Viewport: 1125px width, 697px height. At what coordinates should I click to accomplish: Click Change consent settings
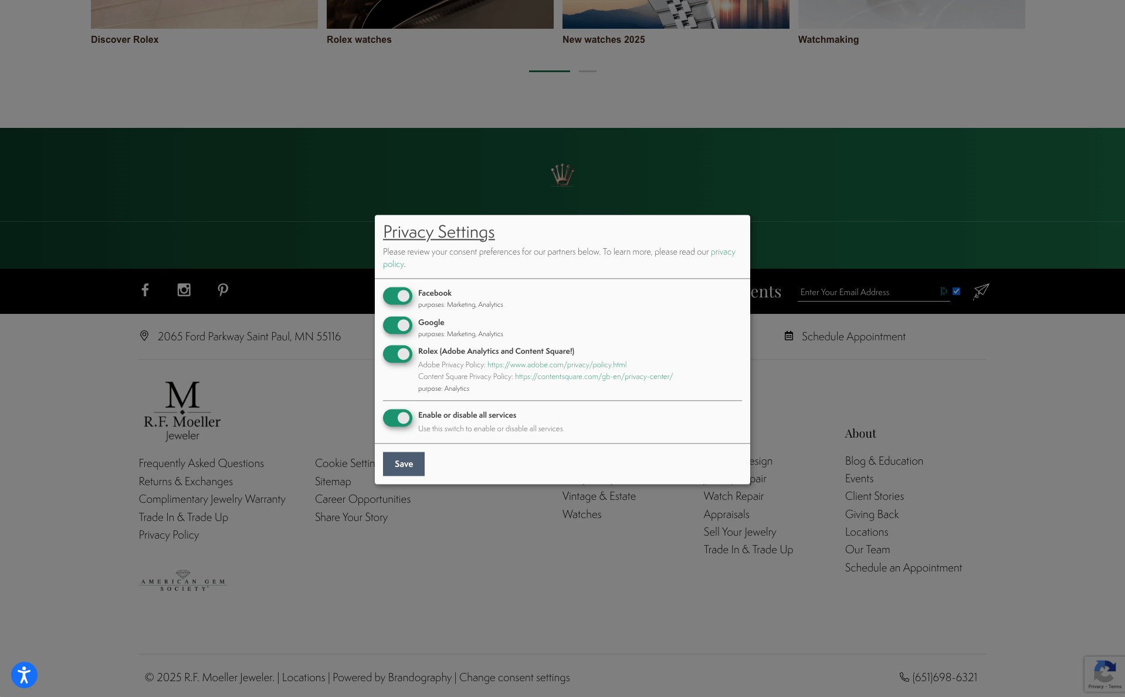pos(514,678)
